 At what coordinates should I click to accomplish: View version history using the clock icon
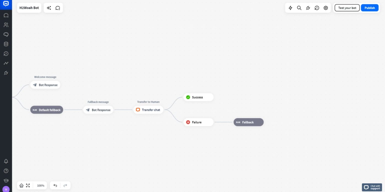coord(317,8)
